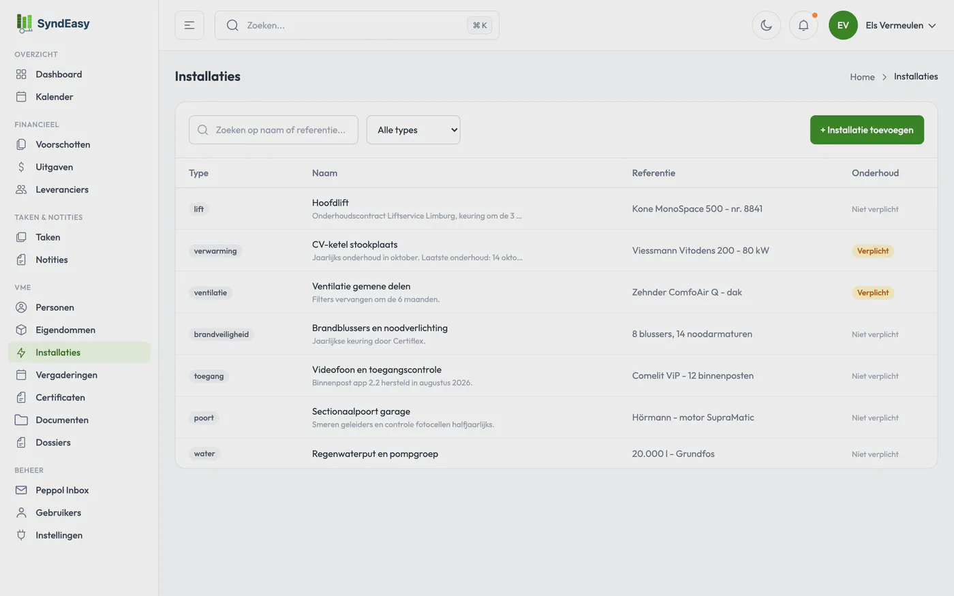The image size is (954, 596).
Task: Click the toegang type badge
Action: point(209,376)
